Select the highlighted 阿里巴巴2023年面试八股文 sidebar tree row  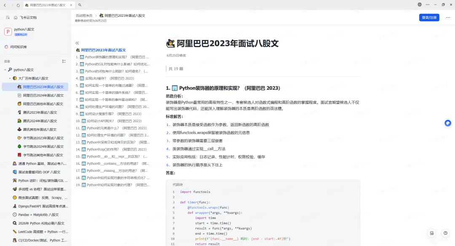35,87
